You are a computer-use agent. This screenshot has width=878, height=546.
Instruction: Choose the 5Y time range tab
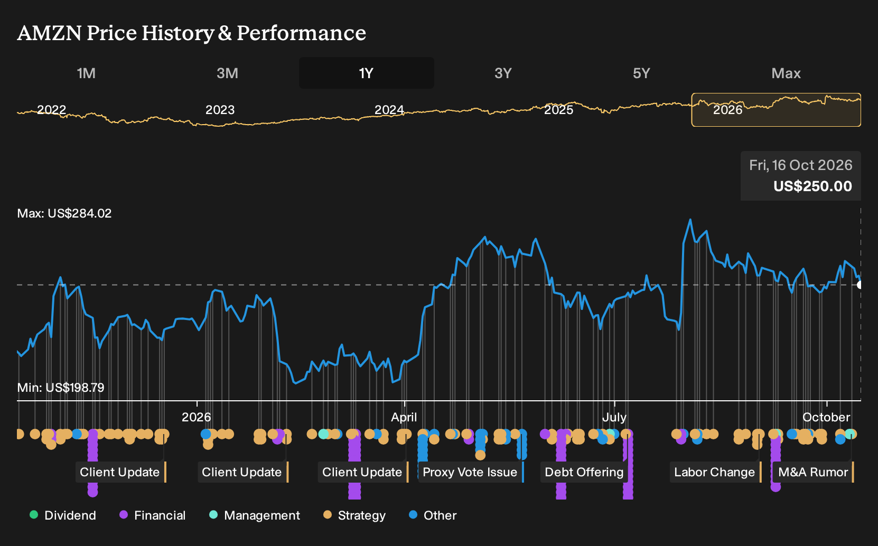[x=641, y=73]
